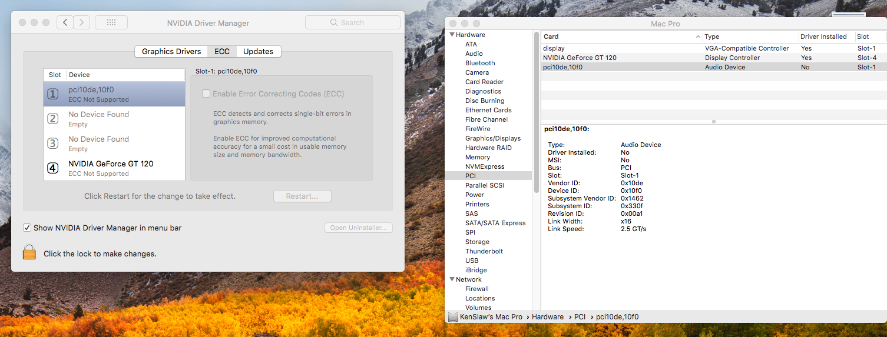Select iBridge in the Hardware list
This screenshot has width=887, height=337.
point(476,270)
